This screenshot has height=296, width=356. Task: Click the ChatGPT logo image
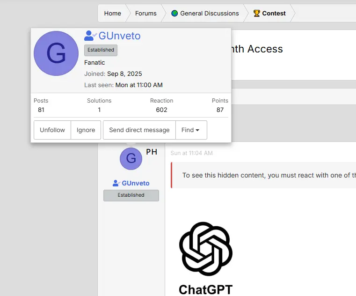[x=206, y=249]
